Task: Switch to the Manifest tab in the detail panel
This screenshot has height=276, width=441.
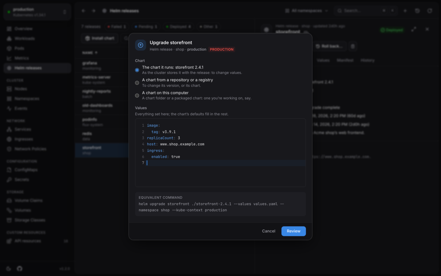Action: 345,60
